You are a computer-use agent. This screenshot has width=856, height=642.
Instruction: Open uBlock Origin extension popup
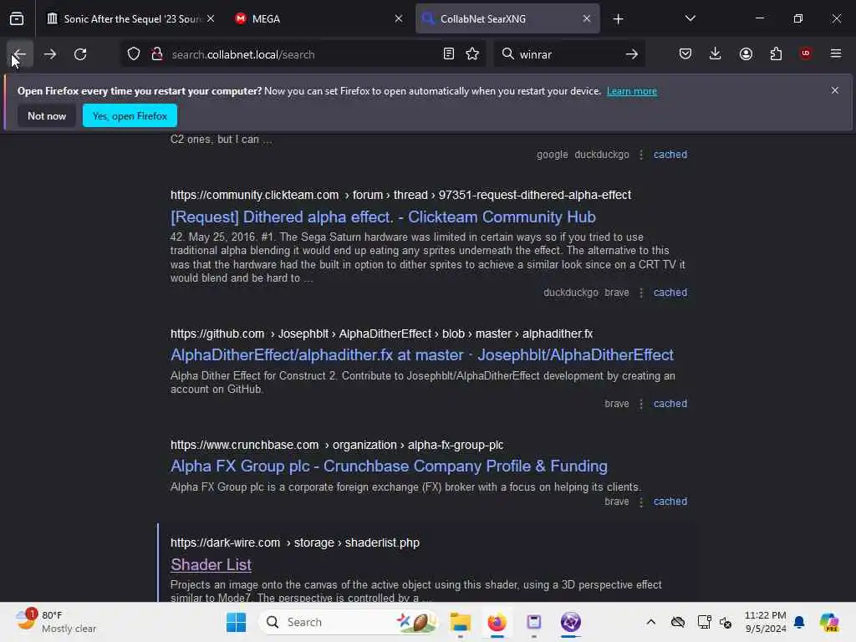(x=806, y=54)
